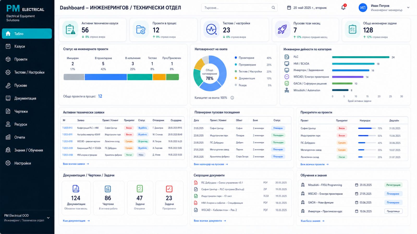Click the blue В проектиране status bar segment
This screenshot has height=234, width=417.
[x=106, y=77]
